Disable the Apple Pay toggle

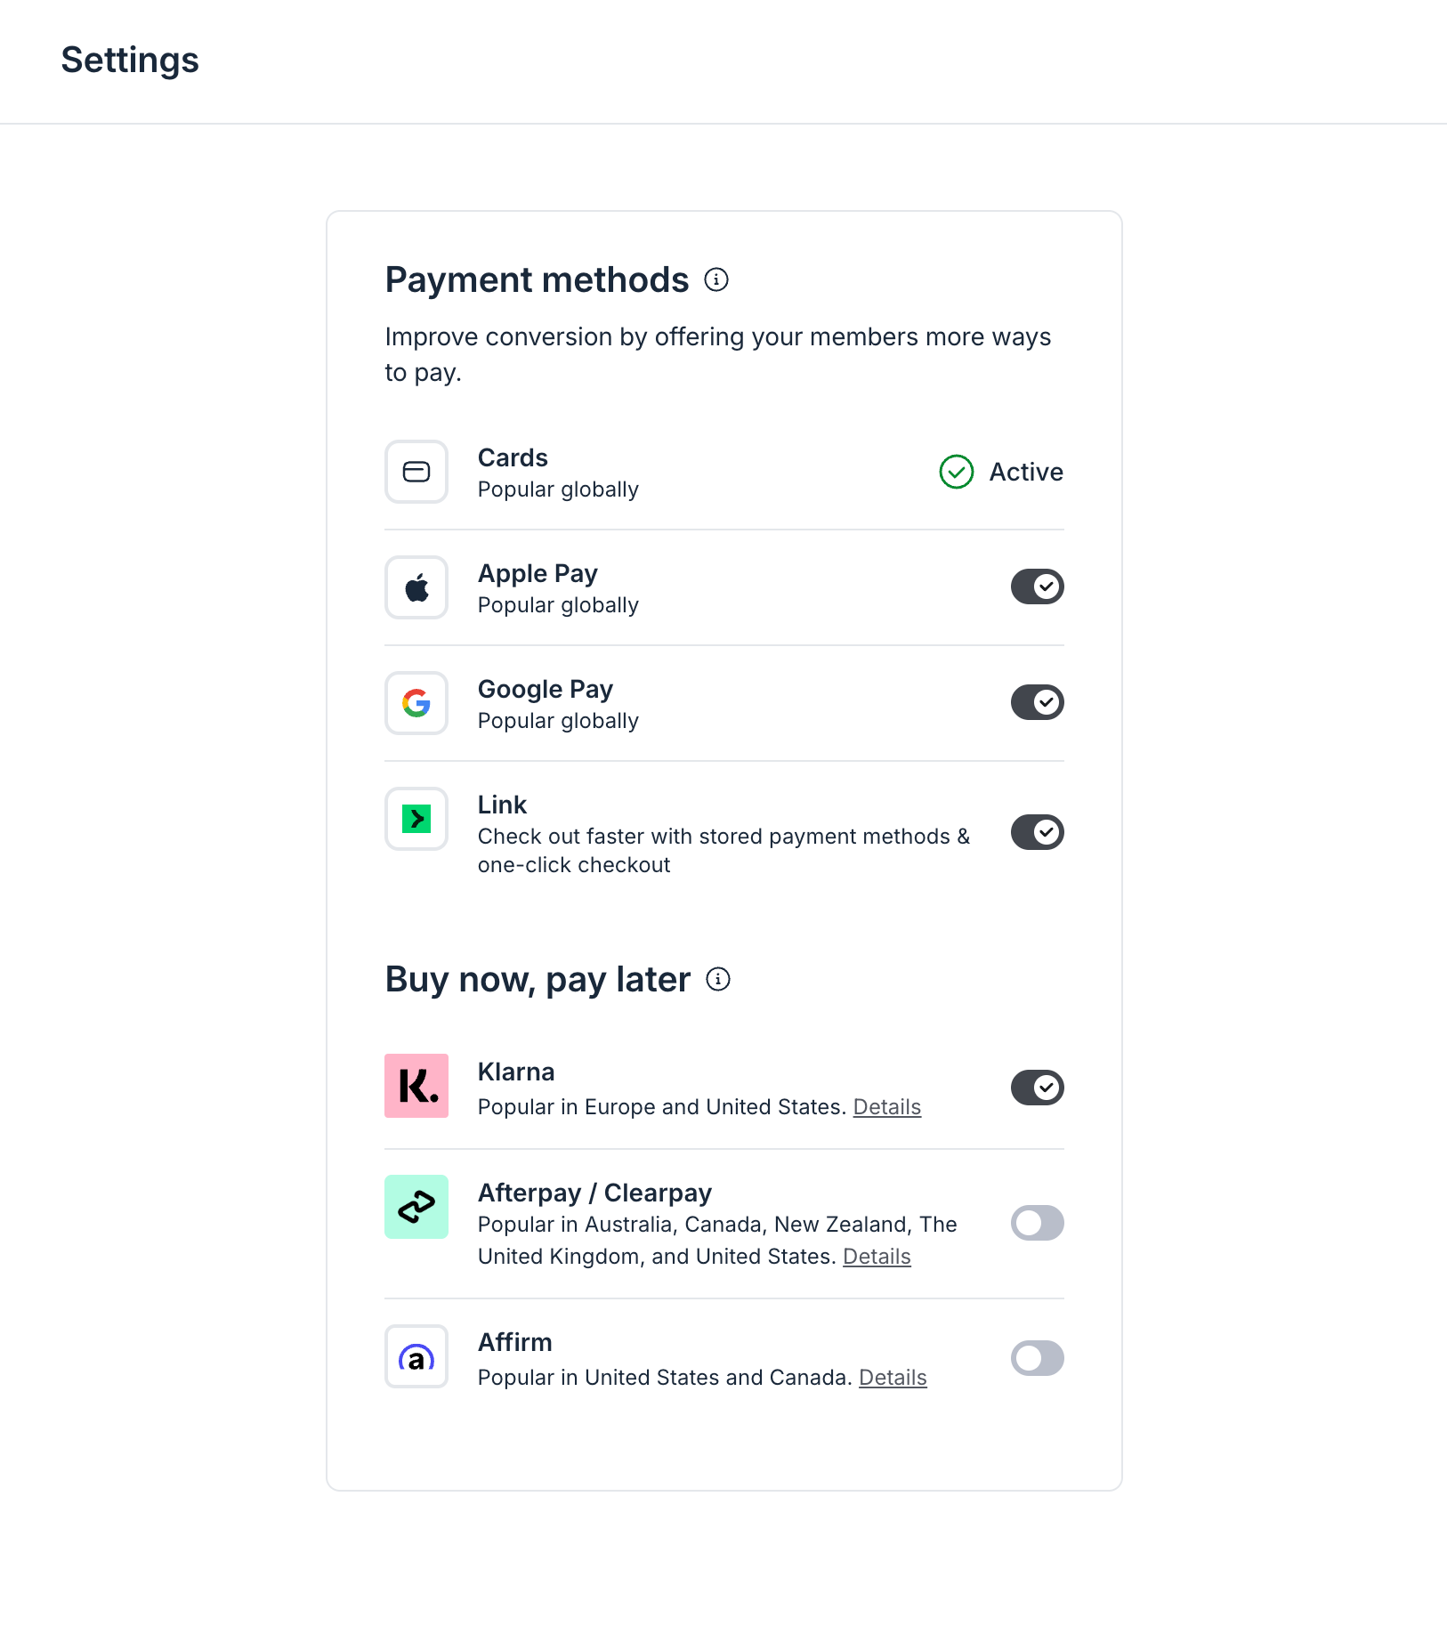coord(1037,586)
